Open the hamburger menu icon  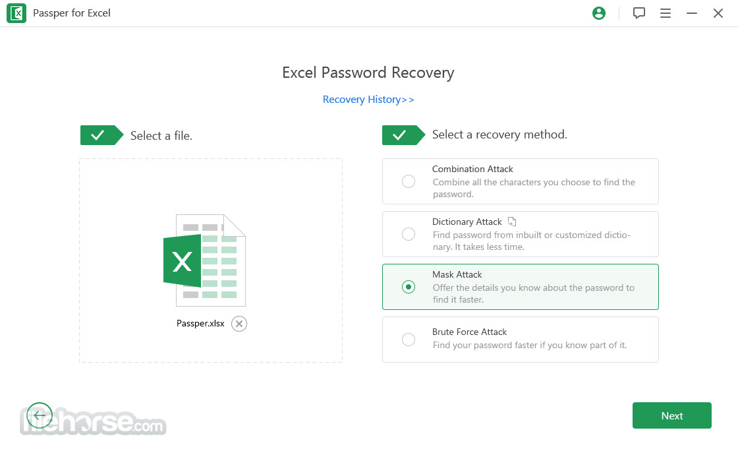(665, 13)
